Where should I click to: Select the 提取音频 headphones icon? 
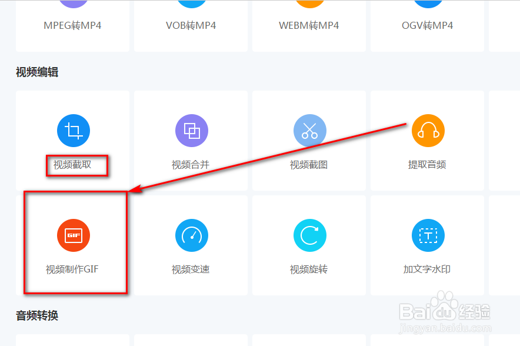click(x=428, y=130)
